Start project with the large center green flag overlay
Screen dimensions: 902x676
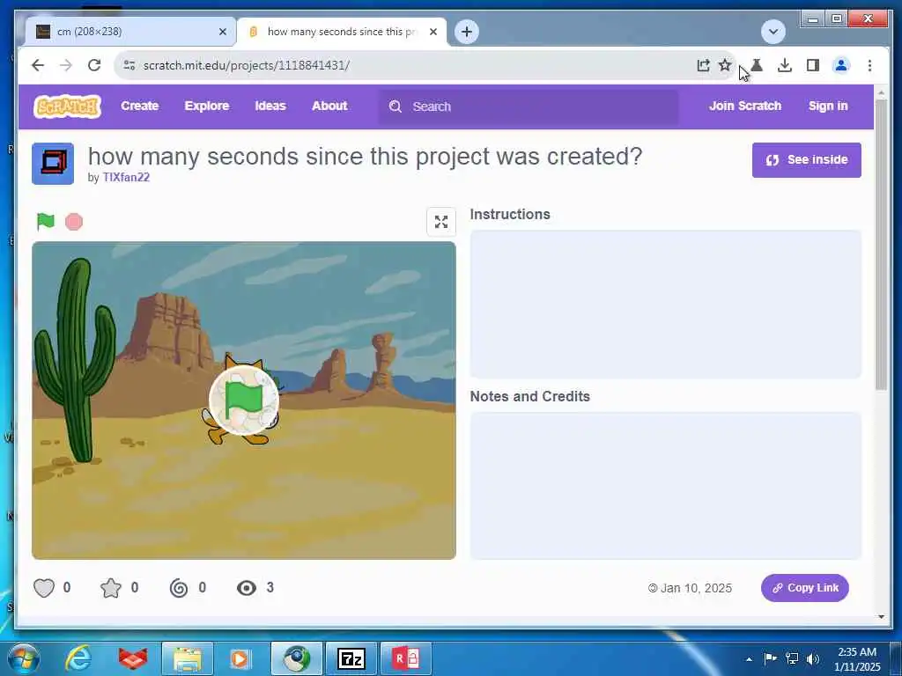(245, 400)
